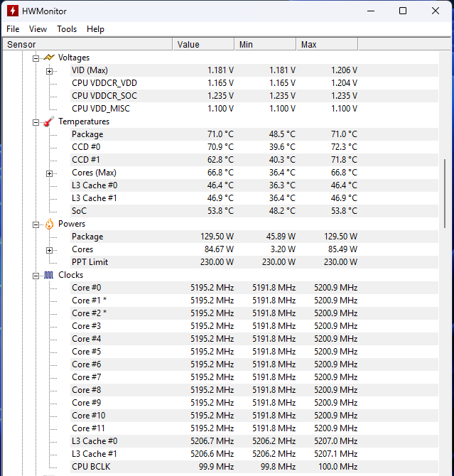Click the Sensor column header
Viewport: 454px width, 476px height.
click(x=88, y=44)
